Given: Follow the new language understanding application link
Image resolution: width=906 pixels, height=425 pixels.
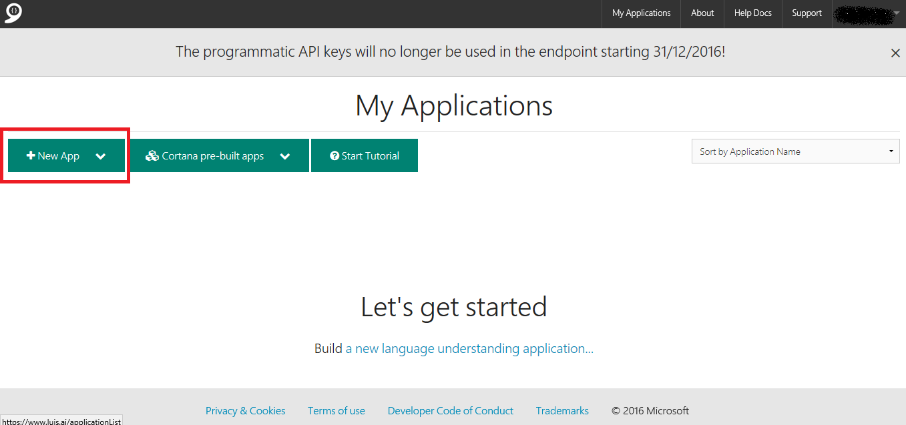Looking at the screenshot, I should point(469,348).
